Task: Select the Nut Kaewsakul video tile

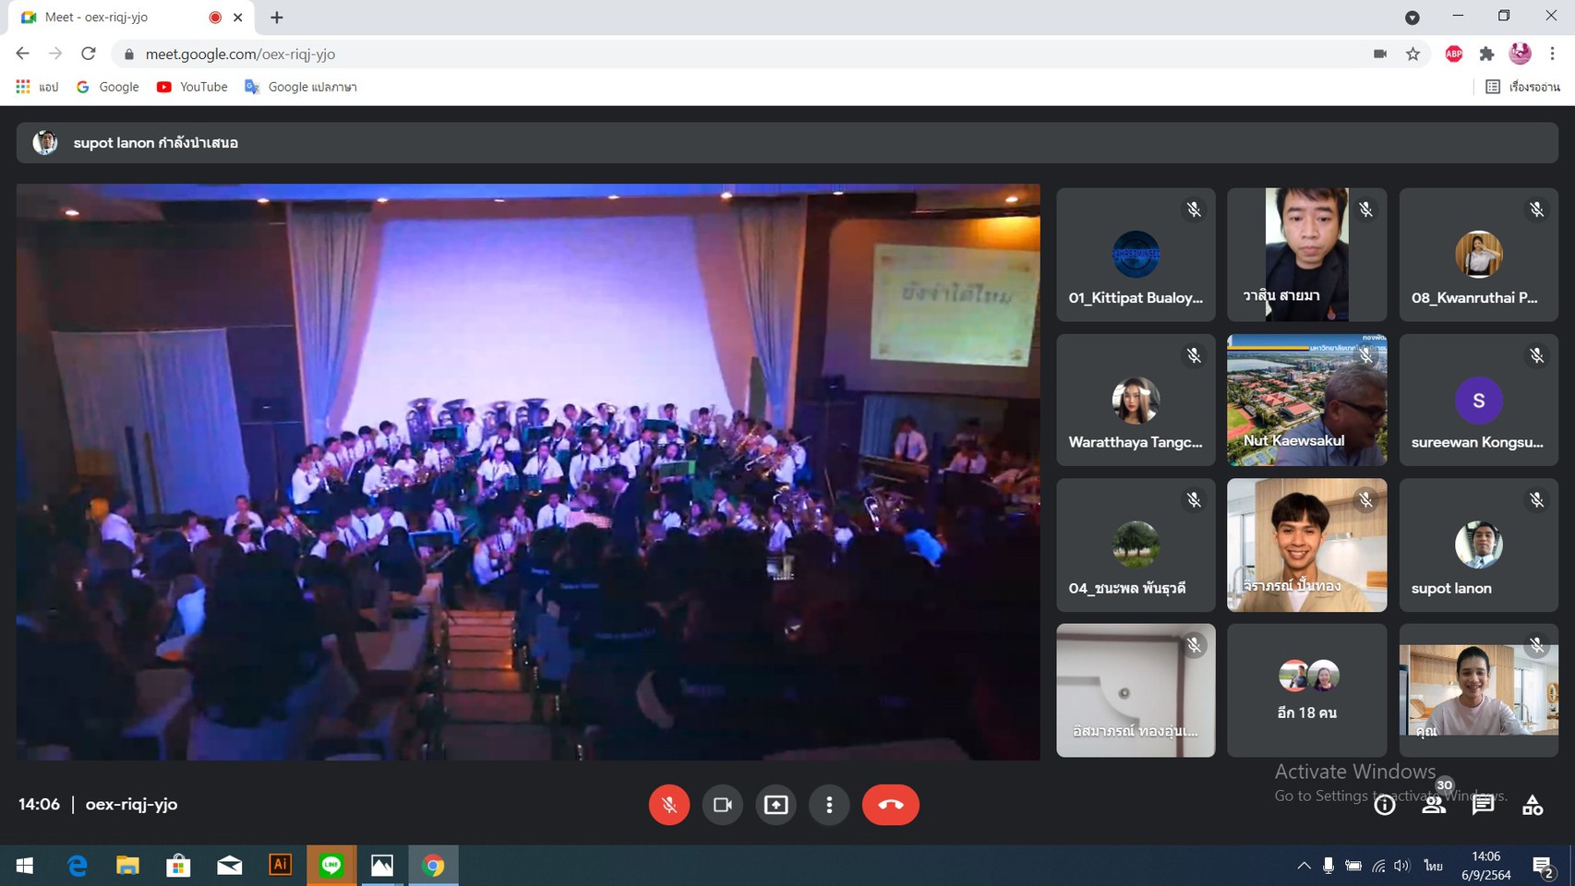Action: 1306,400
